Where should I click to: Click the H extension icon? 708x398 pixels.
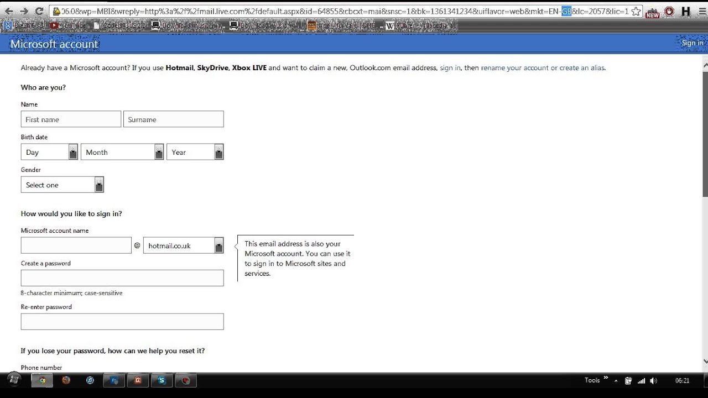(x=686, y=11)
